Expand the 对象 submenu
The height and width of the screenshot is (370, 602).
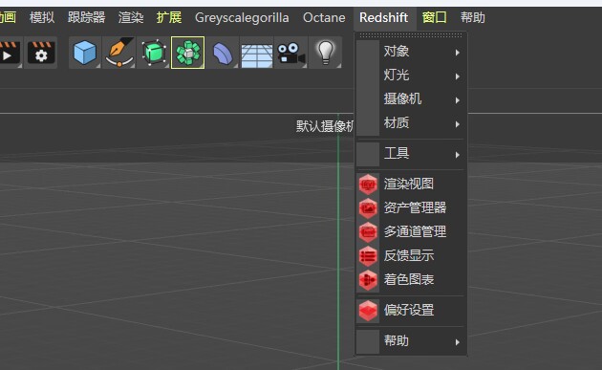[411, 51]
